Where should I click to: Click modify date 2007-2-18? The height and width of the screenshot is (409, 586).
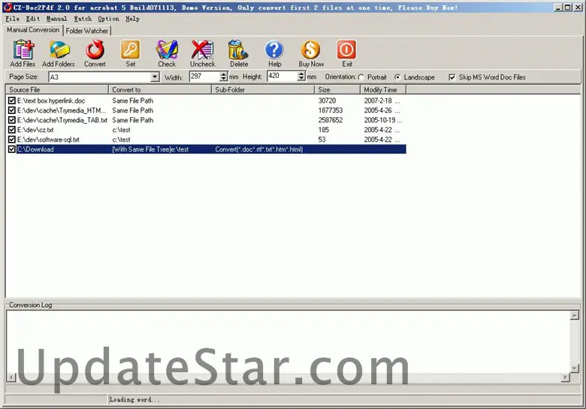click(x=378, y=101)
